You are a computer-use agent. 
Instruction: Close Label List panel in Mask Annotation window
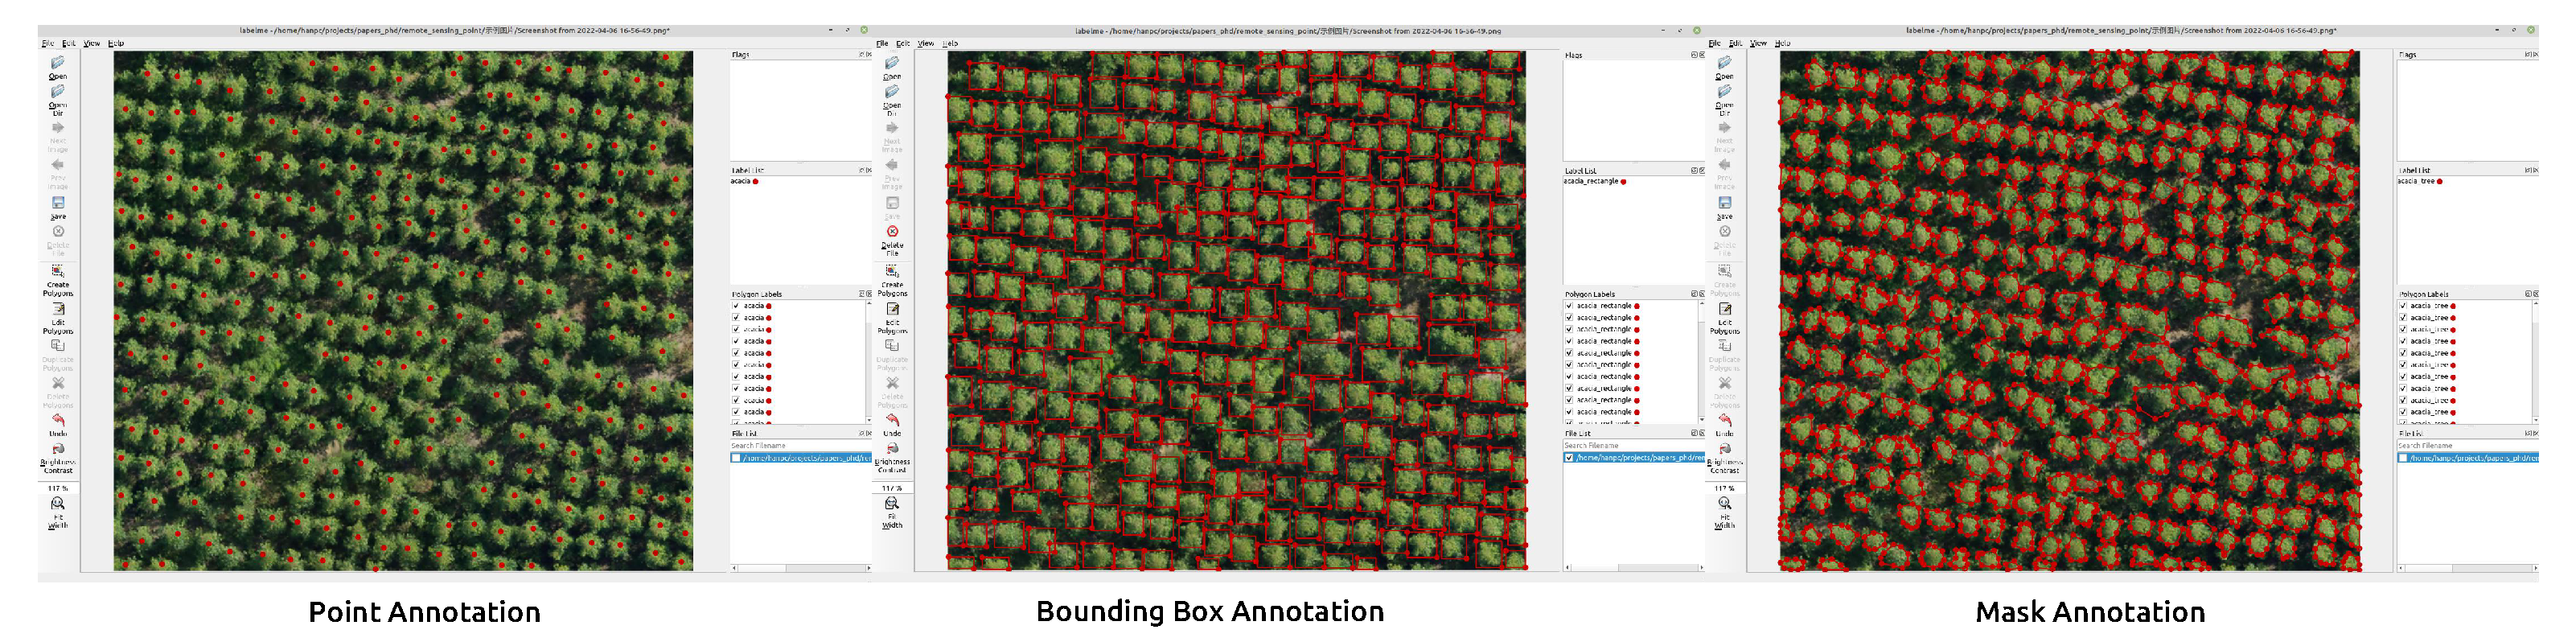click(2535, 170)
